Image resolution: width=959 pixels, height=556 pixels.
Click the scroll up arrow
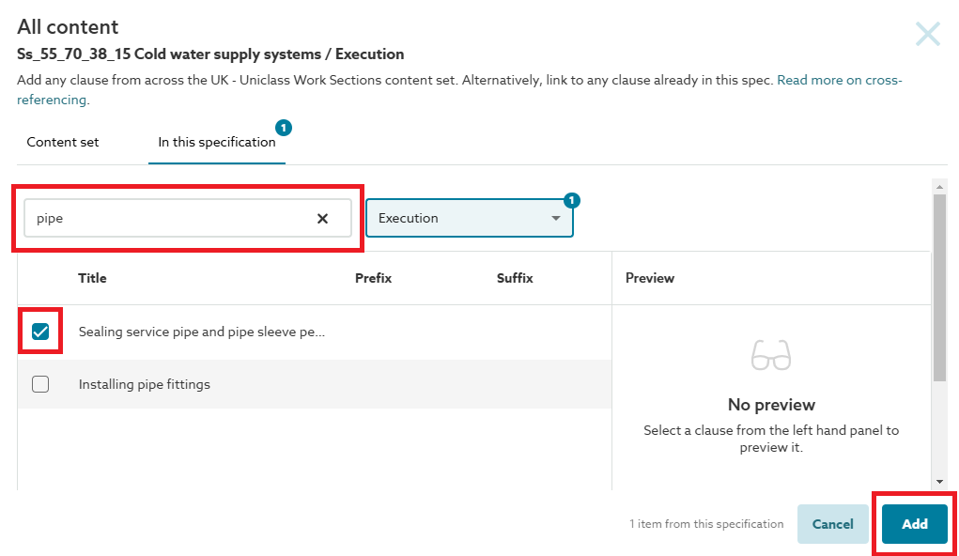[939, 186]
